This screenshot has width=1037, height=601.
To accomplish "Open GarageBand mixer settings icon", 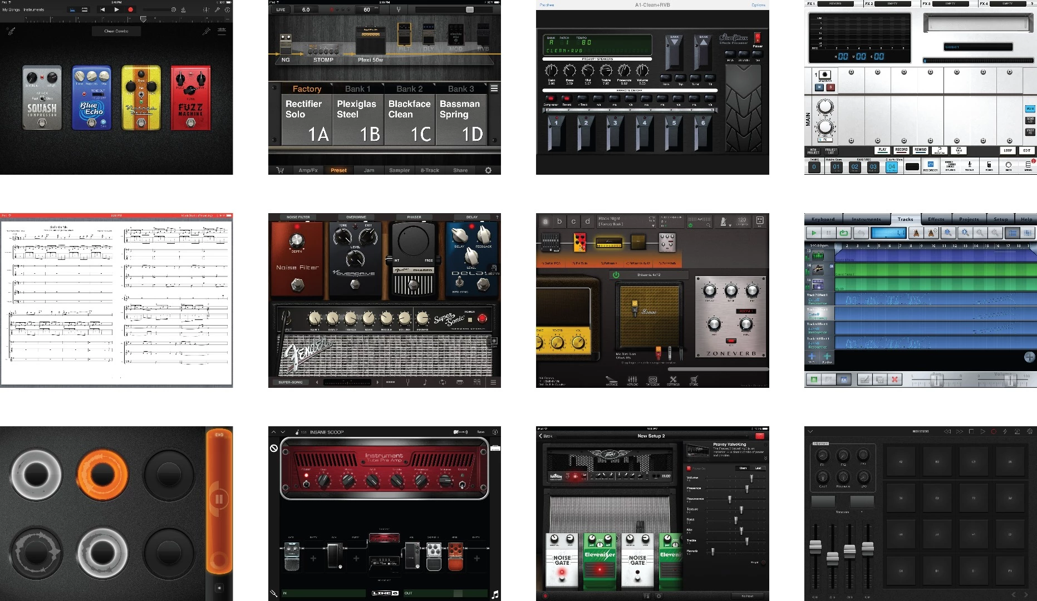I will pyautogui.click(x=206, y=9).
